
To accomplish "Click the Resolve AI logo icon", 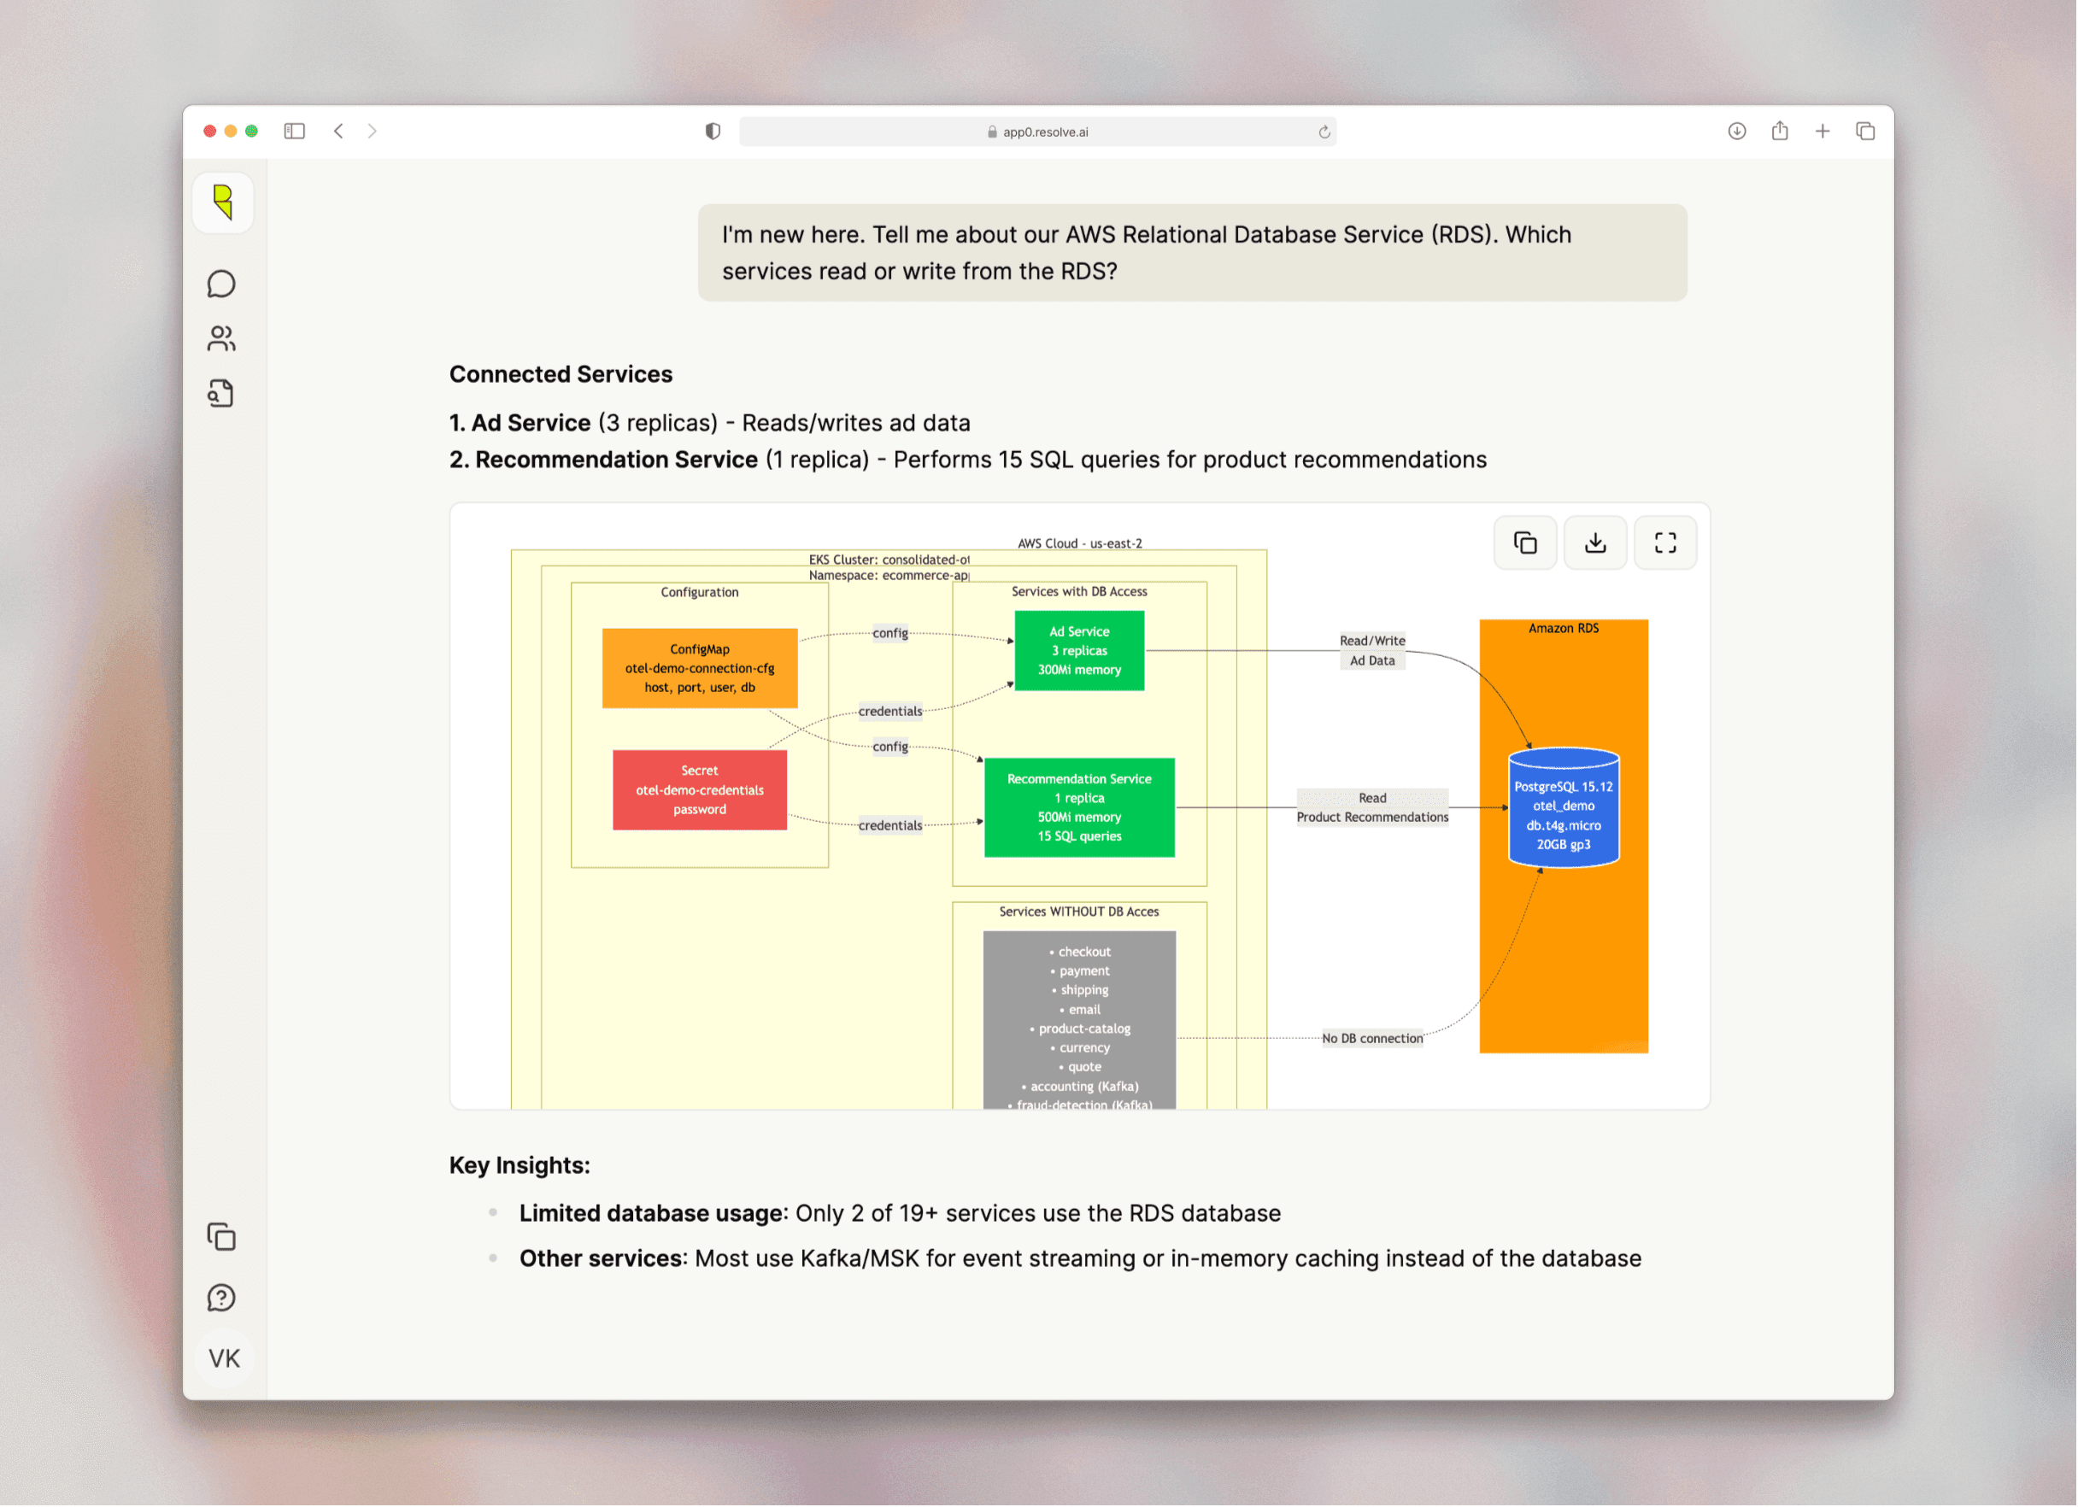I will pos(223,202).
